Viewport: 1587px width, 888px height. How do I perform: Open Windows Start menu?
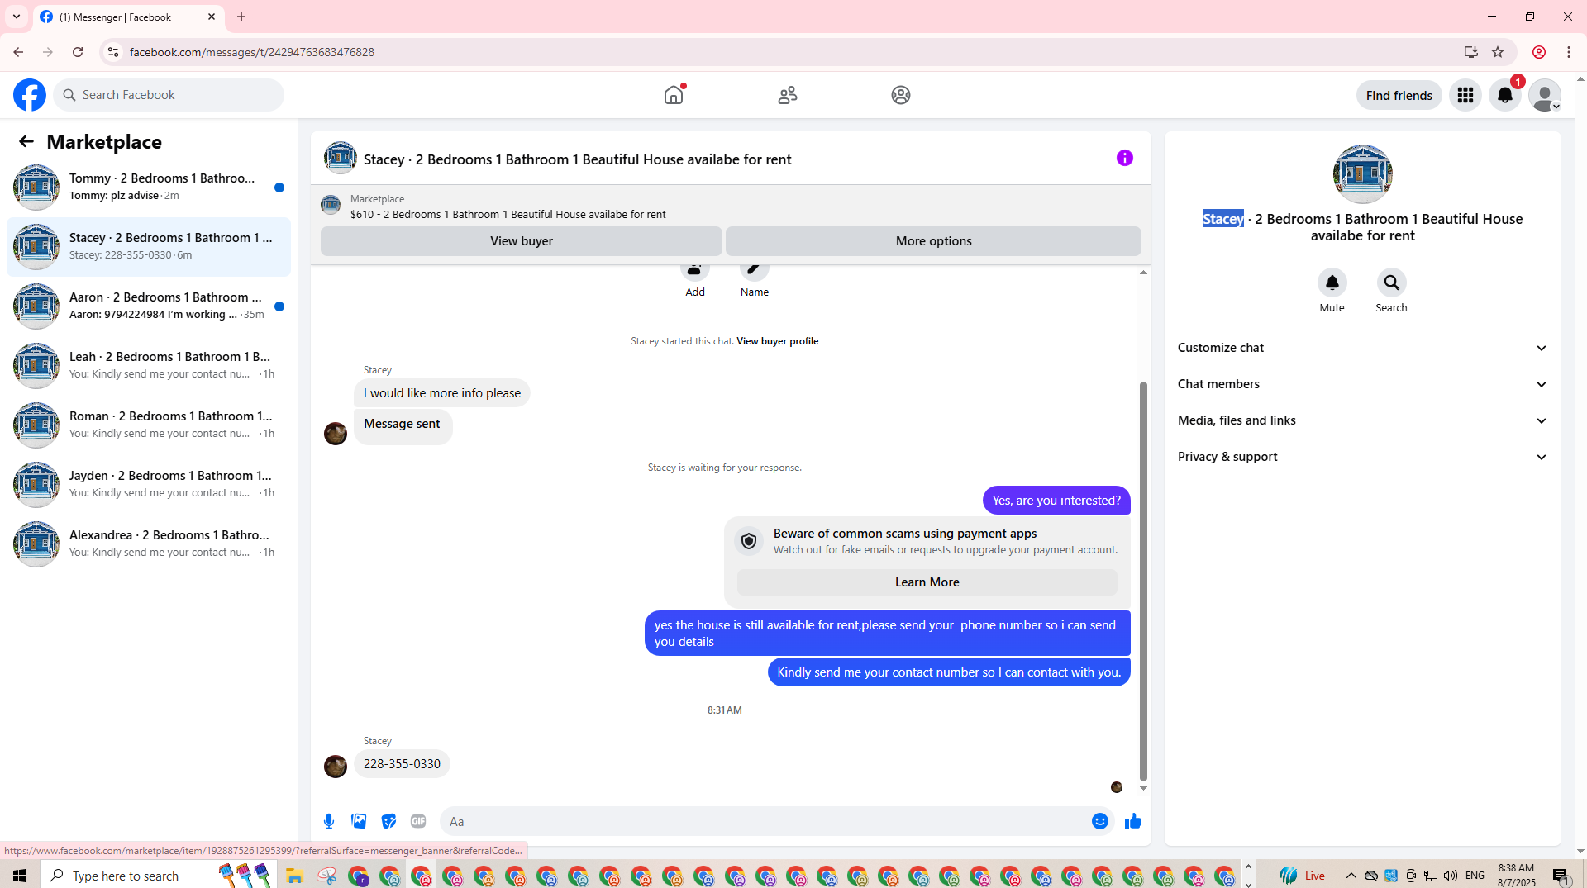(x=20, y=876)
